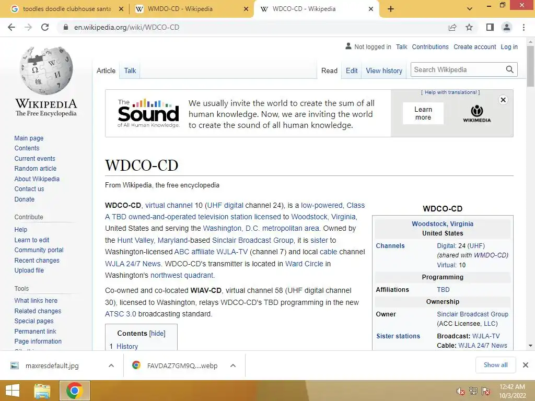Go to Main page in sidebar

click(29, 138)
